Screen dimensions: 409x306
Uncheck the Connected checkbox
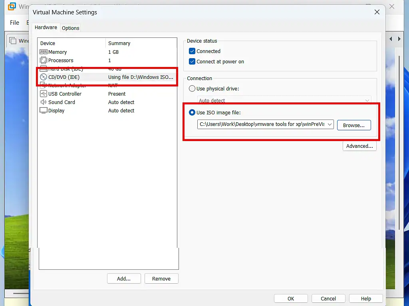[192, 51]
